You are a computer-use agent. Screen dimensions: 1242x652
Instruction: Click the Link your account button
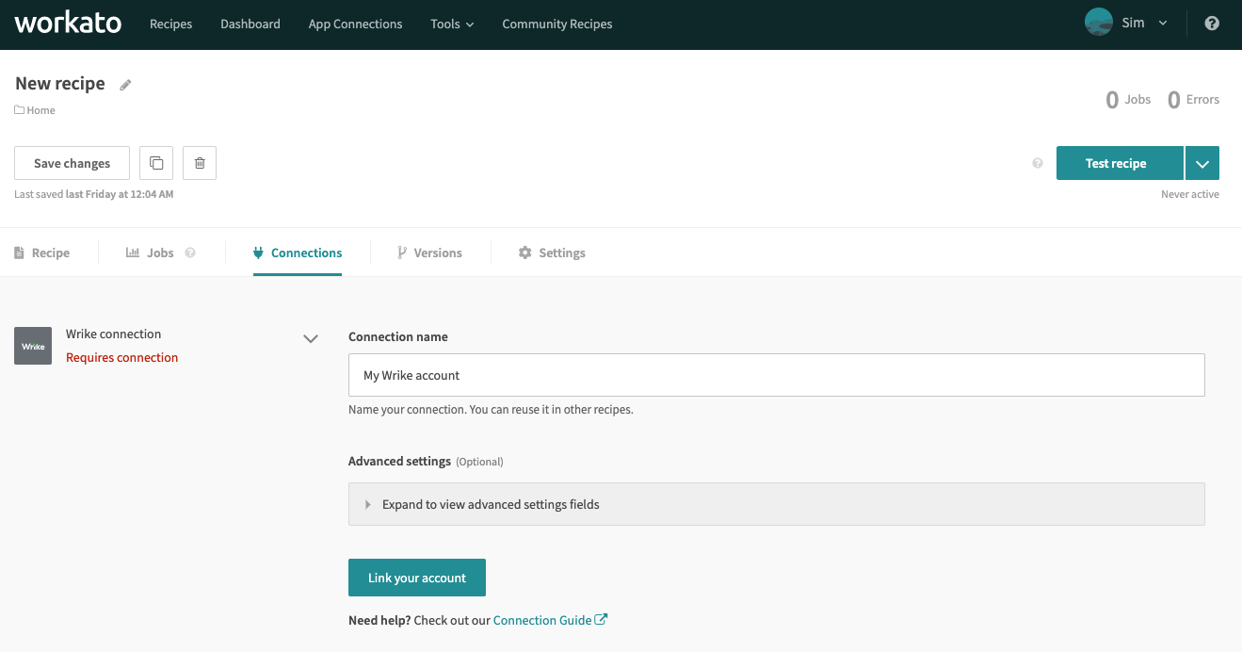tap(416, 578)
